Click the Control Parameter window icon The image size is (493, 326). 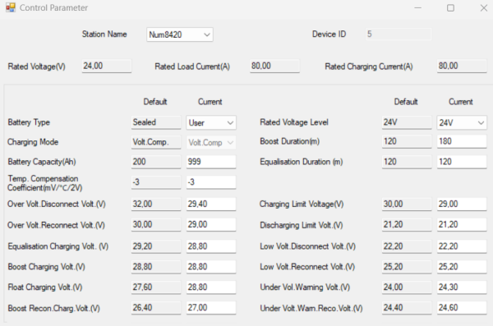click(x=11, y=7)
